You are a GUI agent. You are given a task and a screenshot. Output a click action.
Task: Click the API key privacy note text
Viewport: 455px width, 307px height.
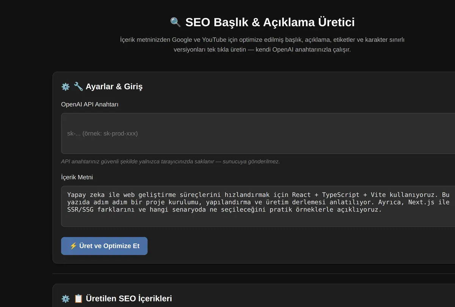(x=170, y=161)
